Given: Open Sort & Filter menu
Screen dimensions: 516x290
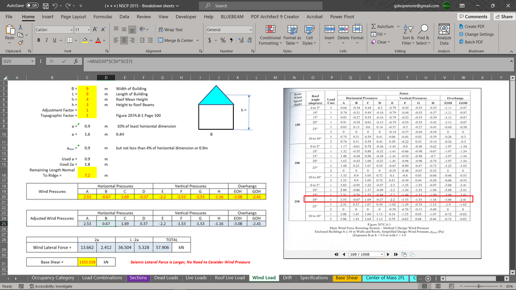Looking at the screenshot, I should coord(408,35).
